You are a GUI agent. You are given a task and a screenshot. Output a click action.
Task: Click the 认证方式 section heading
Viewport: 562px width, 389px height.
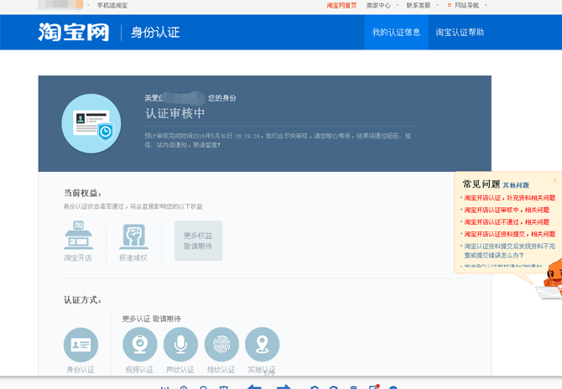click(82, 300)
